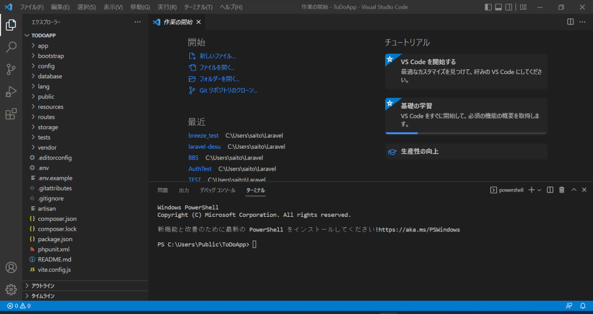Open the Run and Debug view icon
593x314 pixels.
pyautogui.click(x=11, y=91)
